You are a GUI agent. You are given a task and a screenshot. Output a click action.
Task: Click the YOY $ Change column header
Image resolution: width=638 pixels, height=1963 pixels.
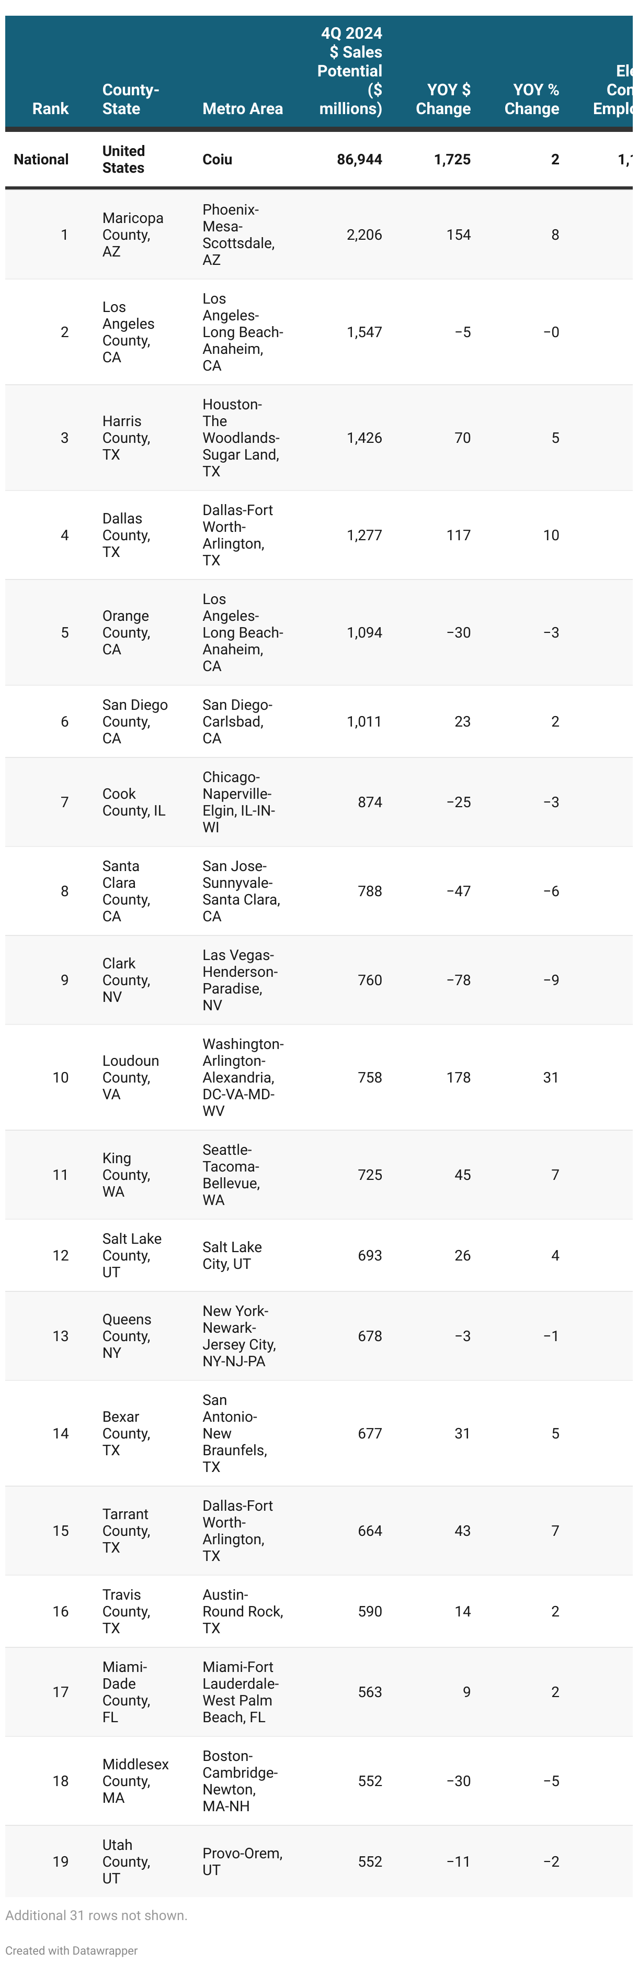[443, 99]
